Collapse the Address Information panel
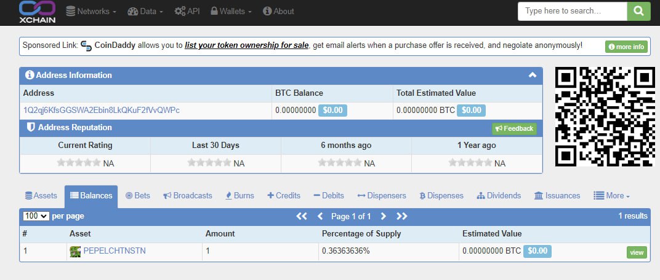This screenshot has height=280, width=660. click(x=533, y=75)
